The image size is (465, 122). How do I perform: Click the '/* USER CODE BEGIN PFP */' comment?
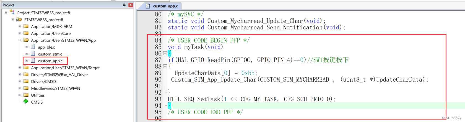point(209,40)
